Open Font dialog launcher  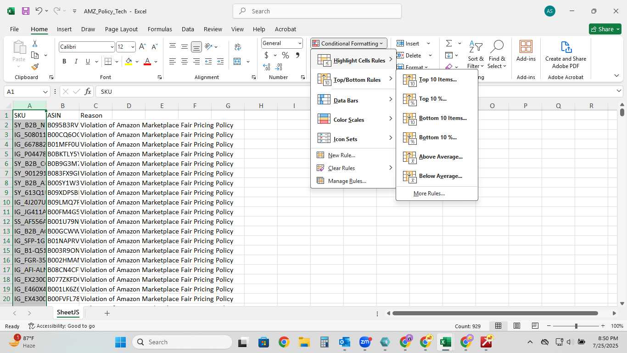159,78
